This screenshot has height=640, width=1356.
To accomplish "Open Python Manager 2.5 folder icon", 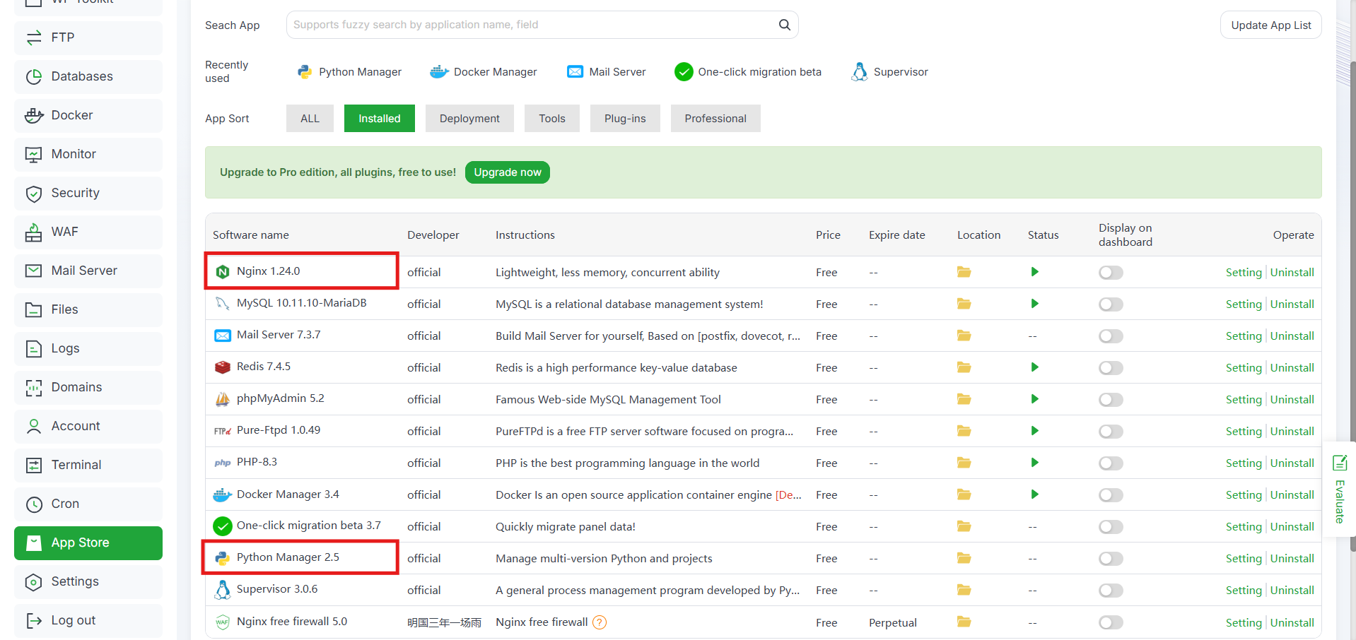I will pyautogui.click(x=964, y=558).
